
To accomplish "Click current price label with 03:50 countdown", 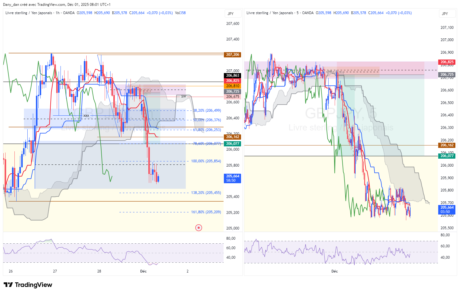I will (447, 210).
